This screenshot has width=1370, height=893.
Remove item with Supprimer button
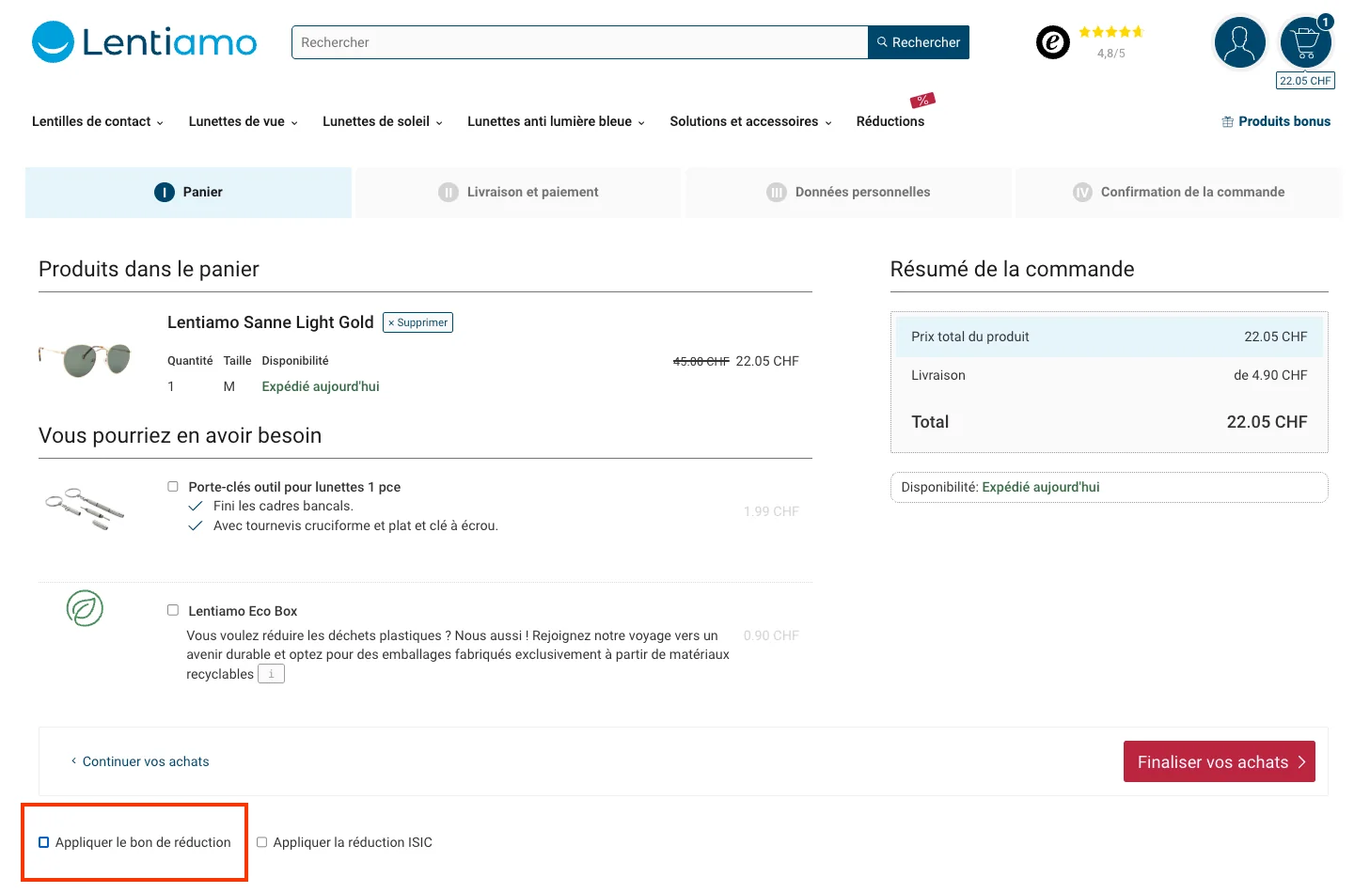click(417, 322)
